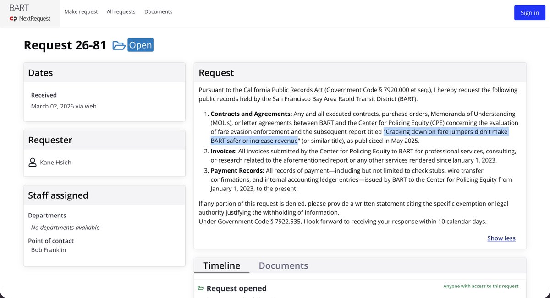Image resolution: width=550 pixels, height=298 pixels.
Task: Click the person icon next to Kane Hsieh
Action: click(33, 162)
